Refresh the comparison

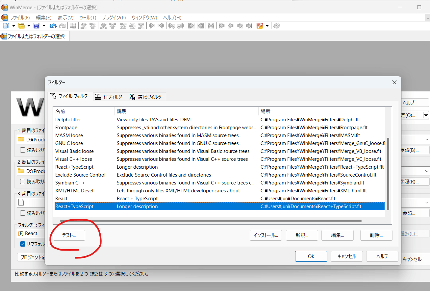point(277,26)
